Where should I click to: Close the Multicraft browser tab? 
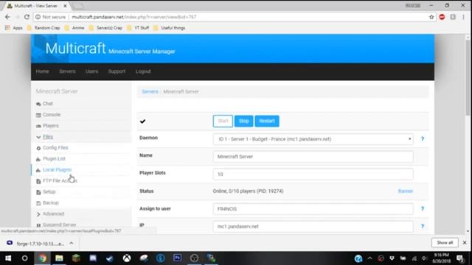click(x=66, y=6)
